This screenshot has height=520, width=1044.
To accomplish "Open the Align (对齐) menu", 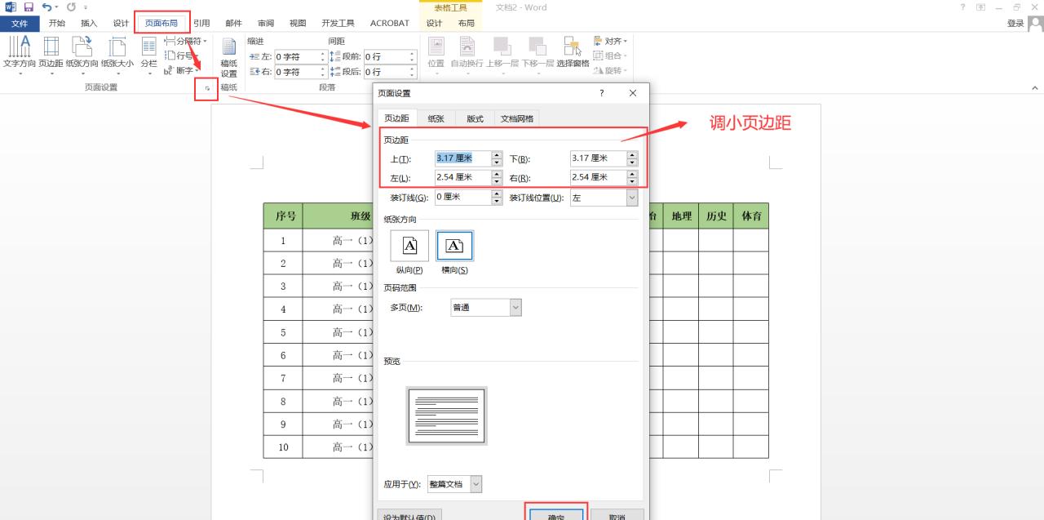I will pyautogui.click(x=610, y=41).
